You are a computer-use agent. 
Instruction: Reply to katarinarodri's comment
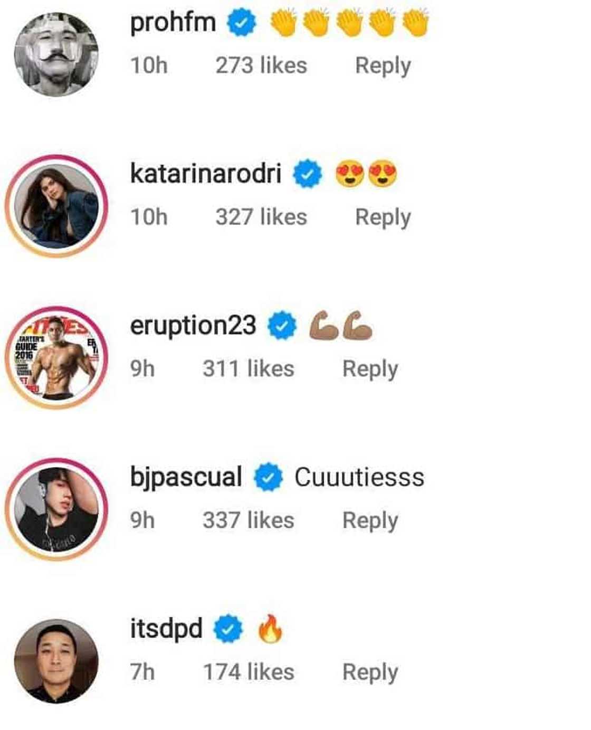click(384, 216)
